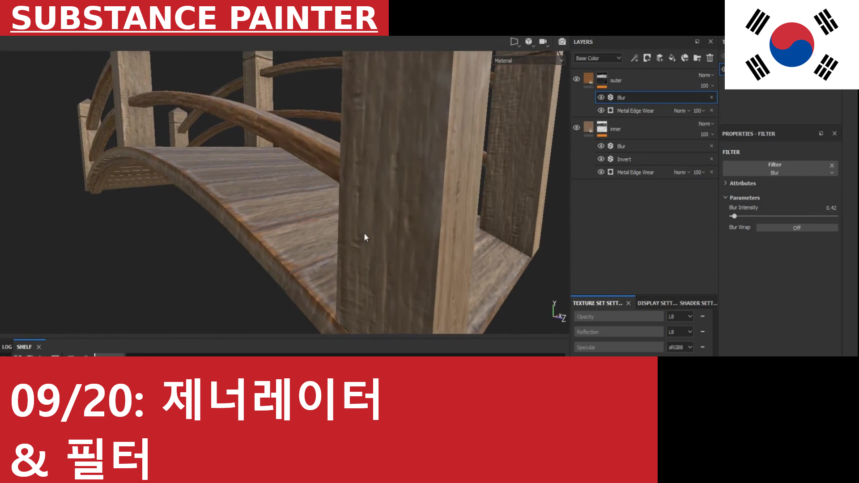The height and width of the screenshot is (483, 859).
Task: Toggle Blur Wrap Off button
Action: point(797,228)
